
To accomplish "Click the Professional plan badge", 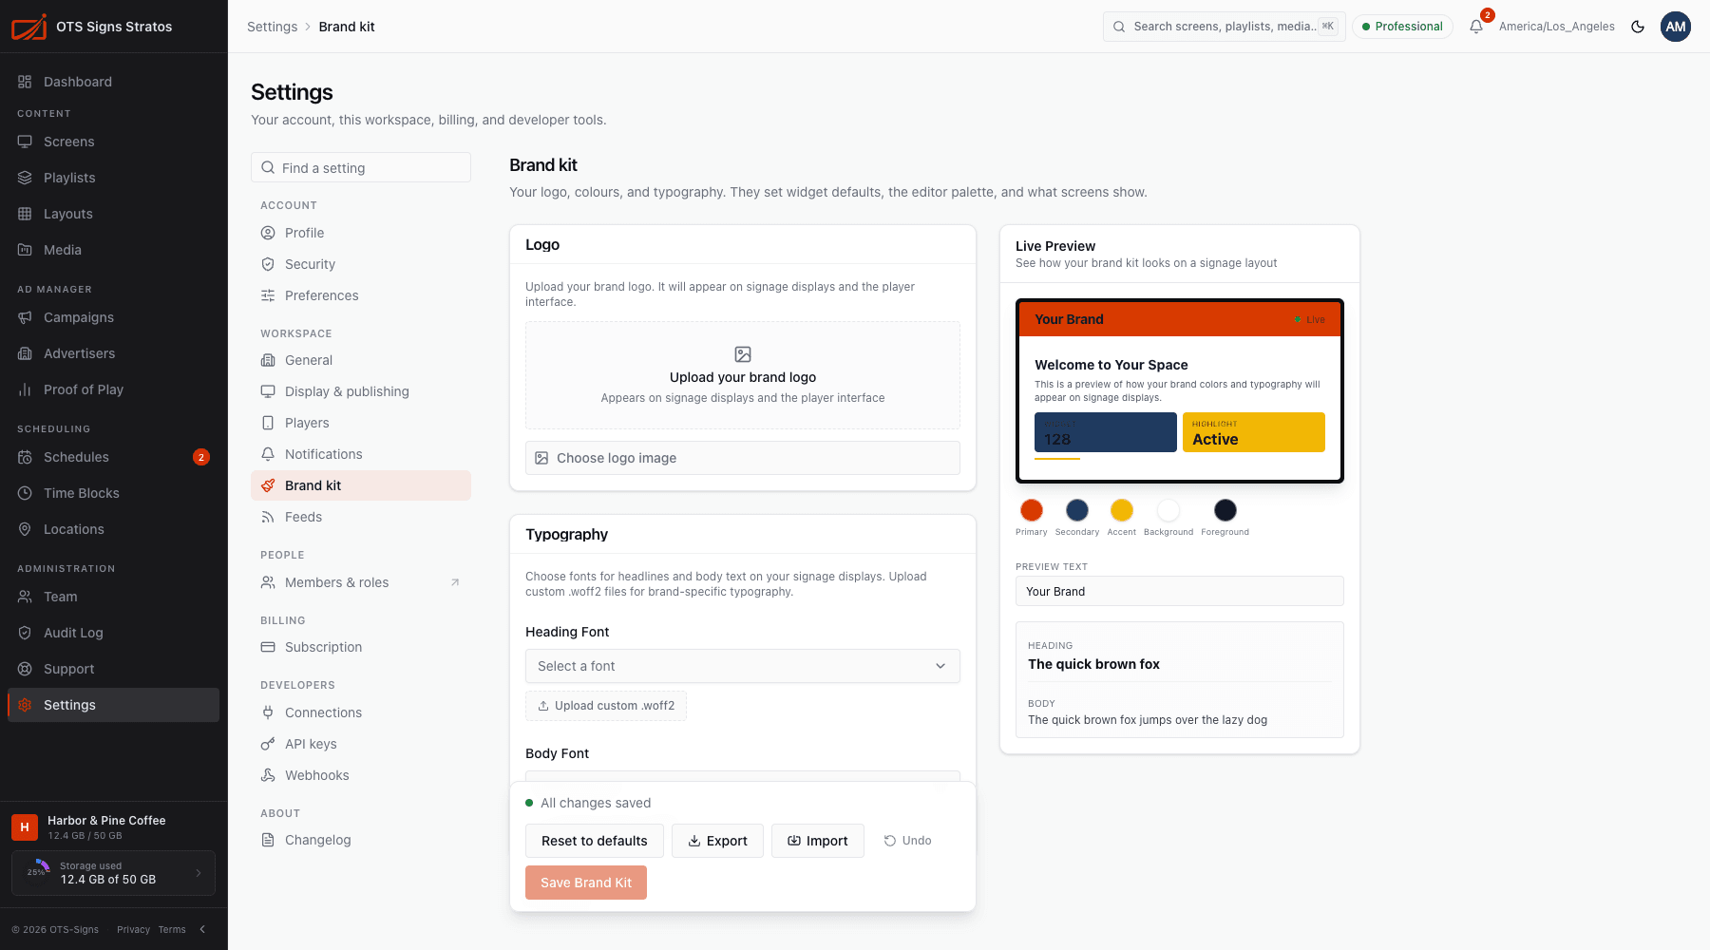I will coord(1402,27).
